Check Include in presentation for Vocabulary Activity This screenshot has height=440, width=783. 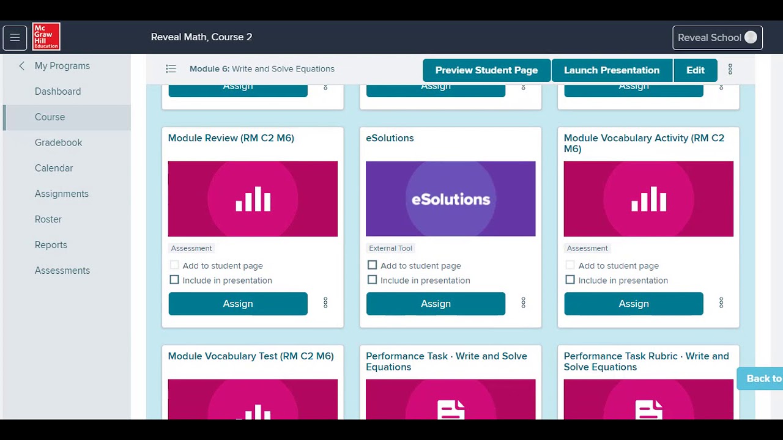(570, 280)
